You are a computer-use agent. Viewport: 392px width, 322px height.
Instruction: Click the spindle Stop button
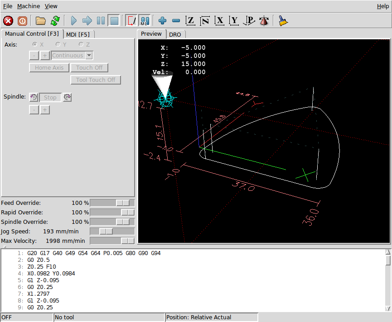point(50,97)
